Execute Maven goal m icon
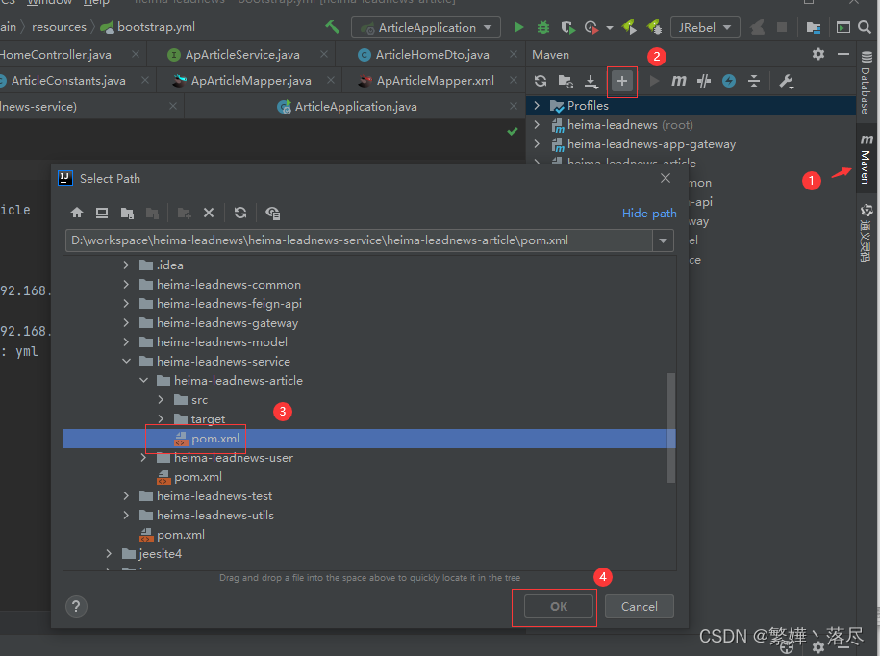 (679, 81)
